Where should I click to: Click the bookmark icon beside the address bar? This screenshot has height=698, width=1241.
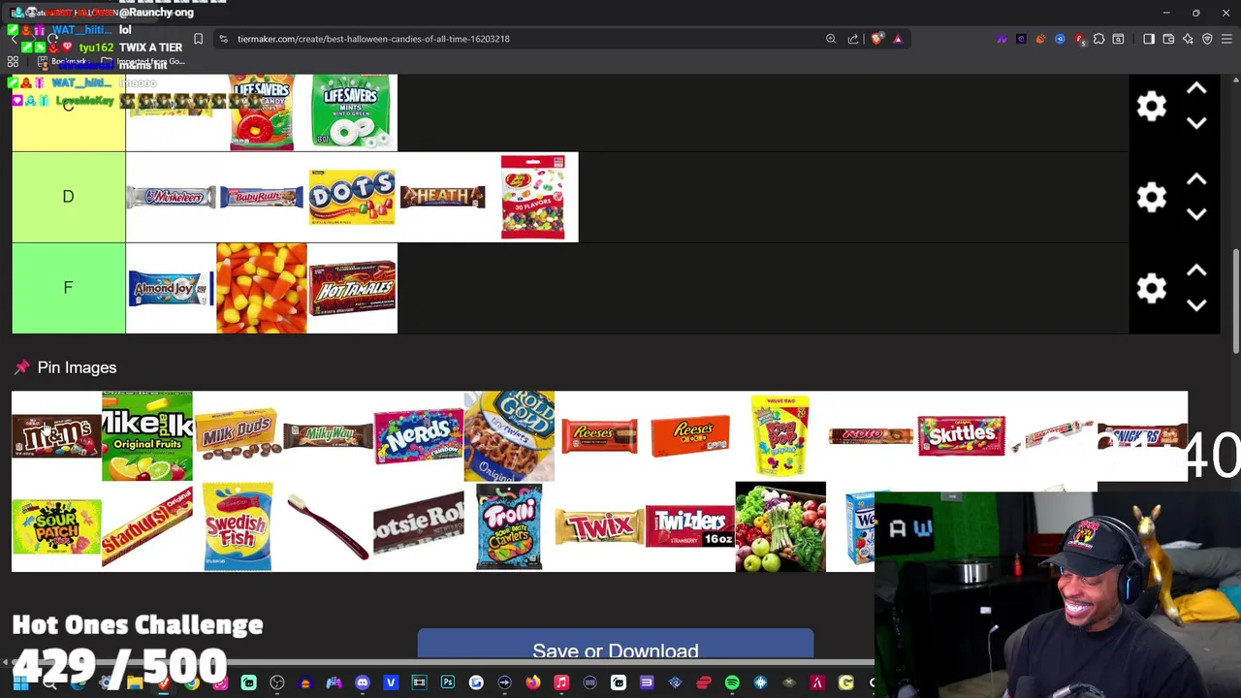pos(198,39)
